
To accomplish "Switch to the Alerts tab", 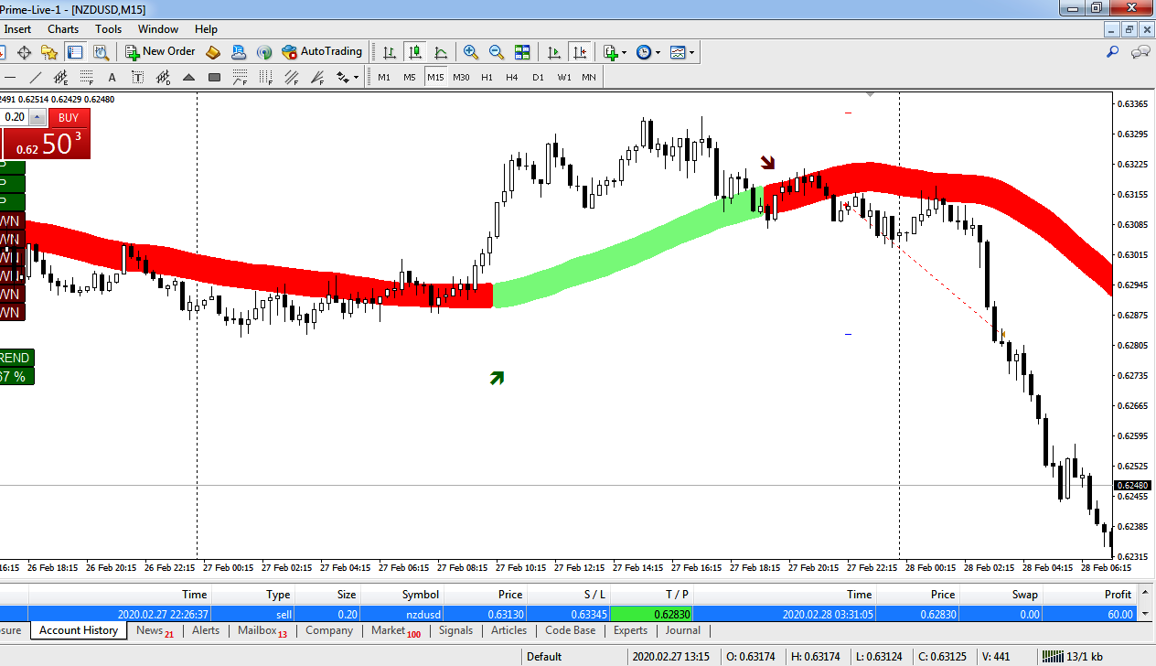I will (206, 630).
